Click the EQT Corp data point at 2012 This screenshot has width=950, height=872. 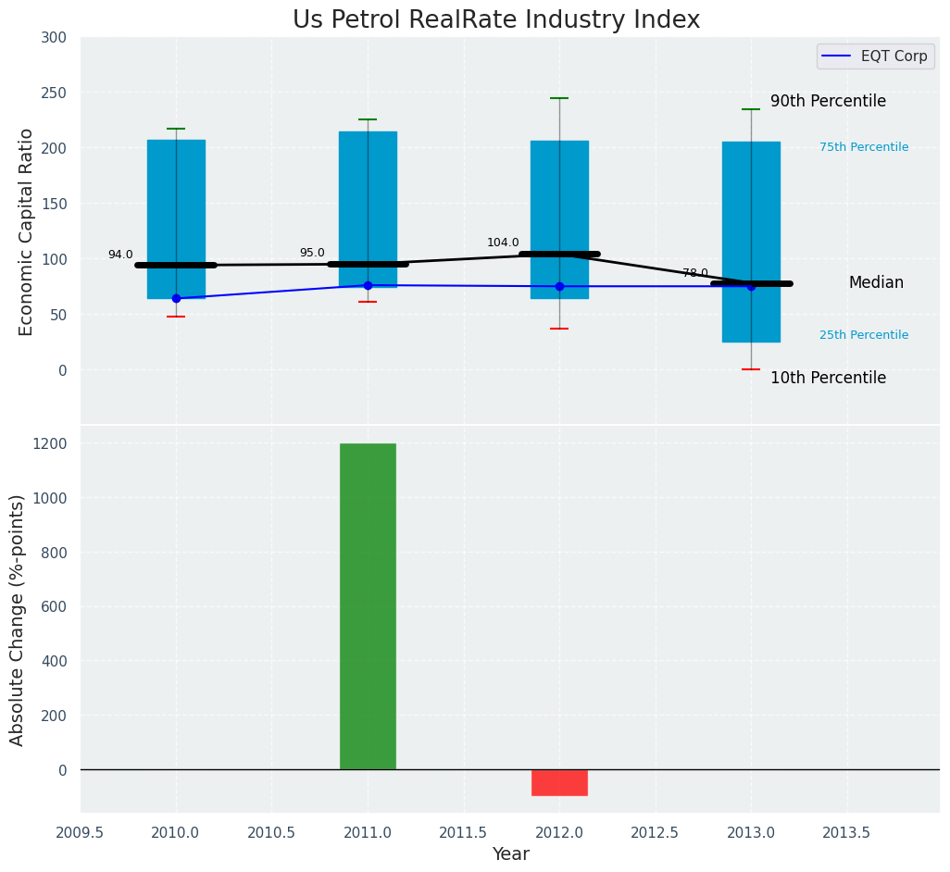click(x=559, y=286)
